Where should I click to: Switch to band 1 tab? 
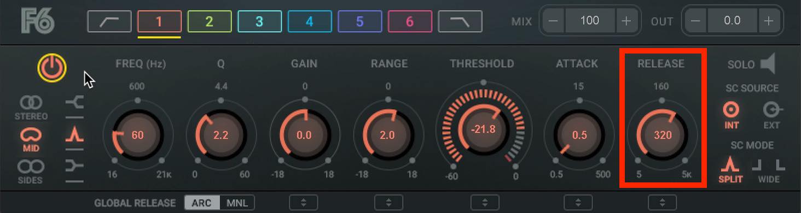[x=159, y=21]
